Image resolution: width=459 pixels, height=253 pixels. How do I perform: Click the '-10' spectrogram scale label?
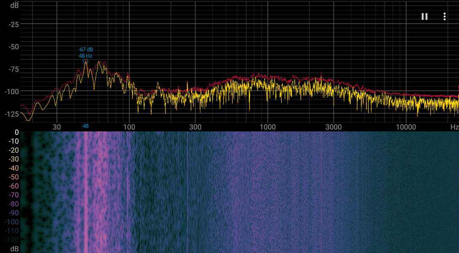tap(14, 141)
